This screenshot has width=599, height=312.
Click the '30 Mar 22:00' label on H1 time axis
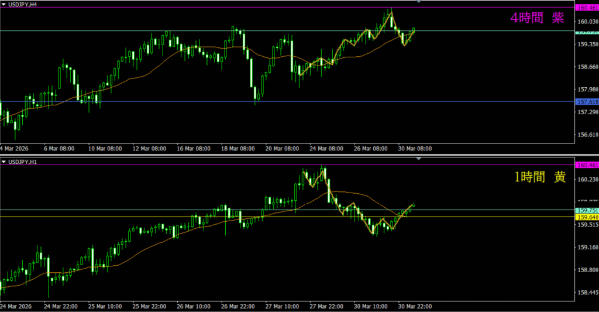414,306
